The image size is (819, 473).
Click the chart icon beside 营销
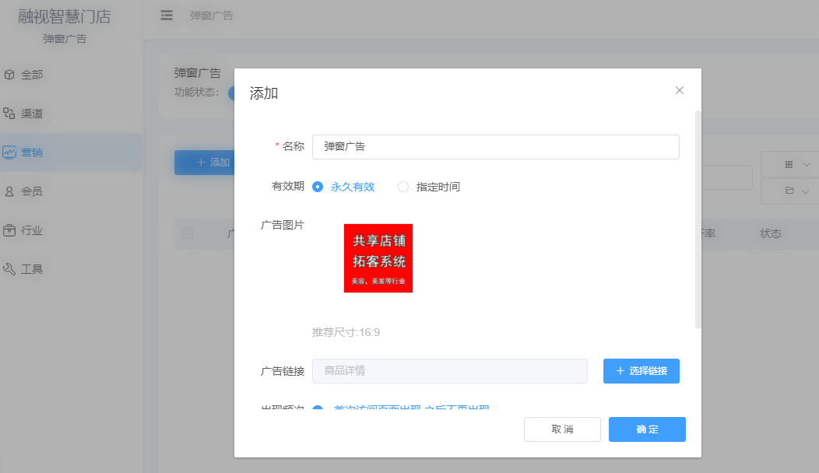(x=9, y=152)
